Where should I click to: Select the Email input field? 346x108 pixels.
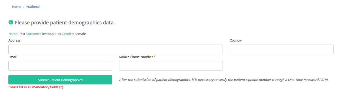(60, 66)
